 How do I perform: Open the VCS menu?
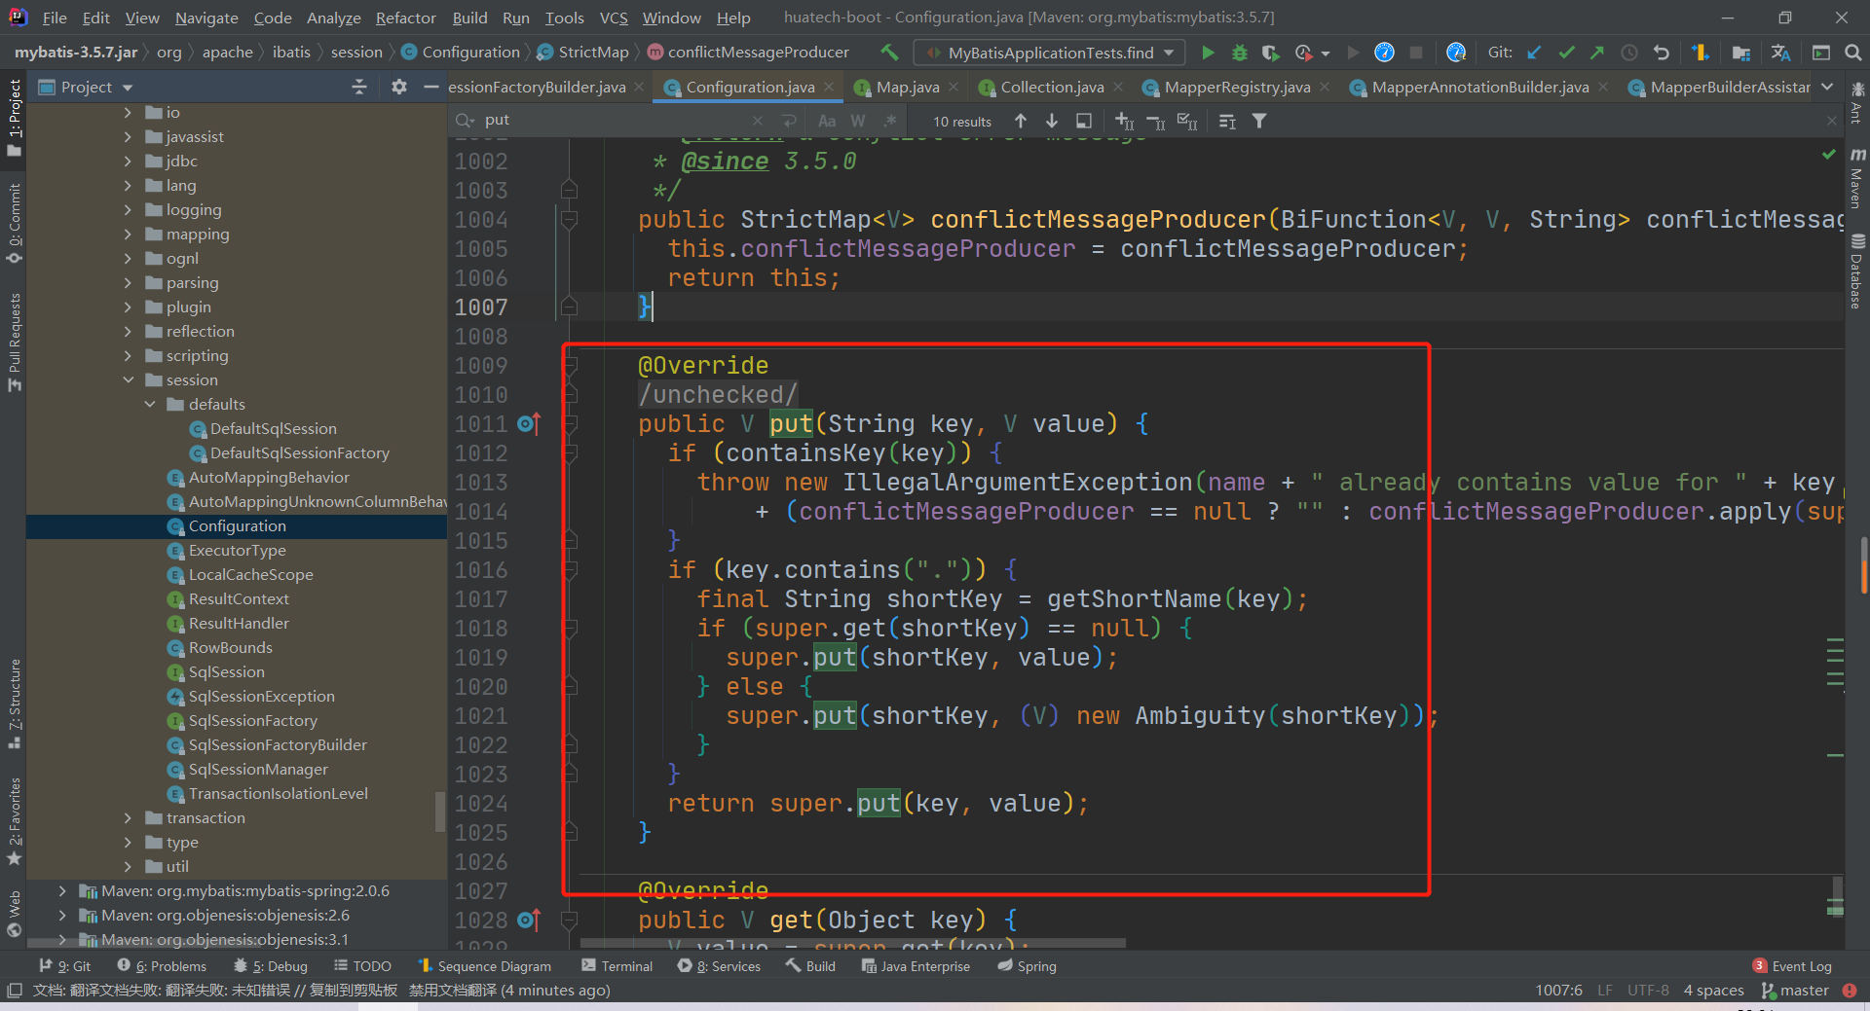click(613, 18)
